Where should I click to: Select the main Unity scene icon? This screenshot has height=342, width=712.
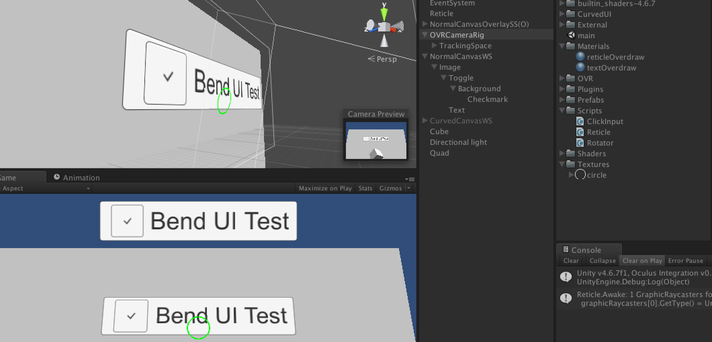pos(571,35)
